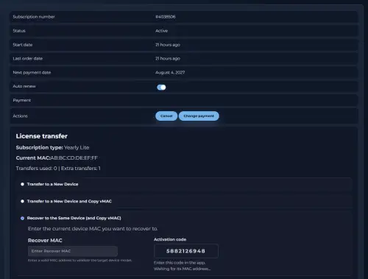Click the Activation code label
Image resolution: width=368 pixels, height=279 pixels.
[170, 239]
